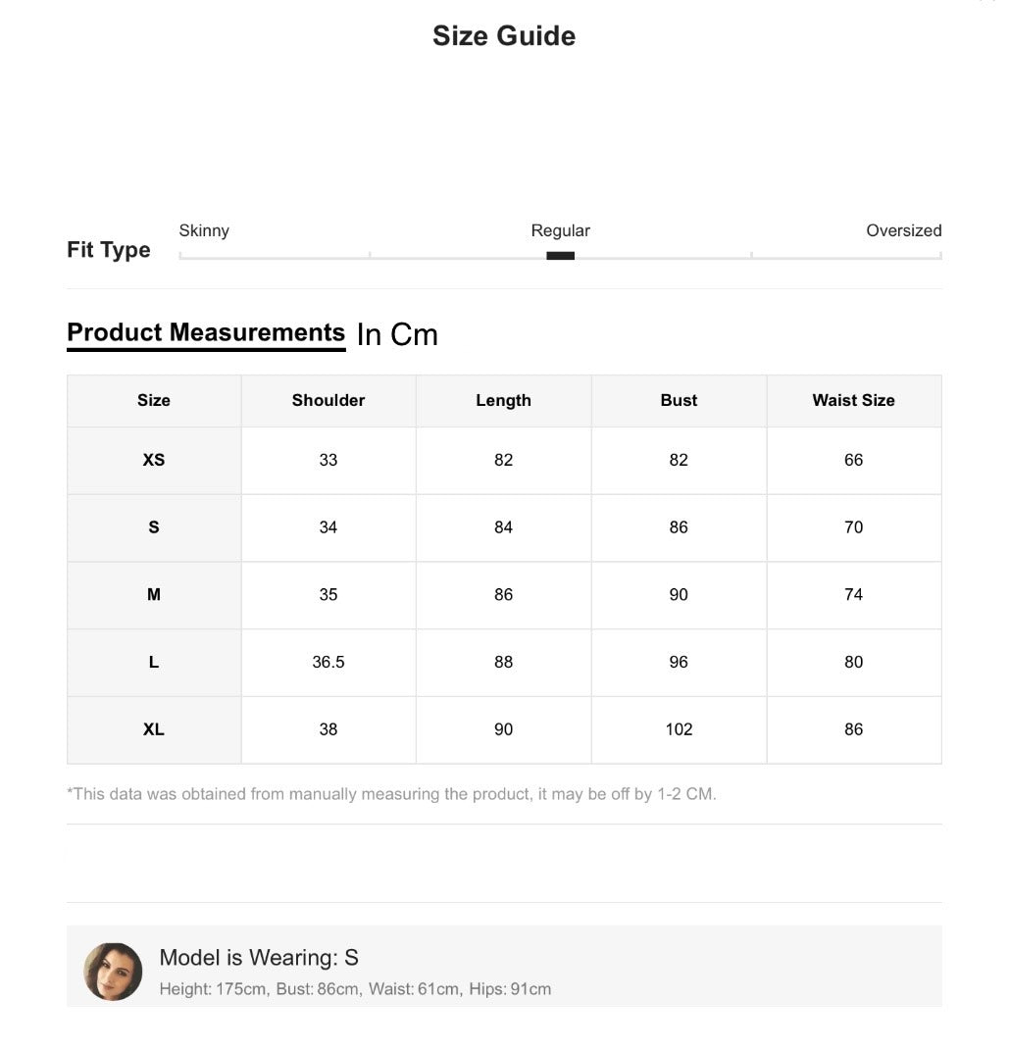The image size is (1009, 1050).
Task: Click the Length column header
Action: pos(503,400)
